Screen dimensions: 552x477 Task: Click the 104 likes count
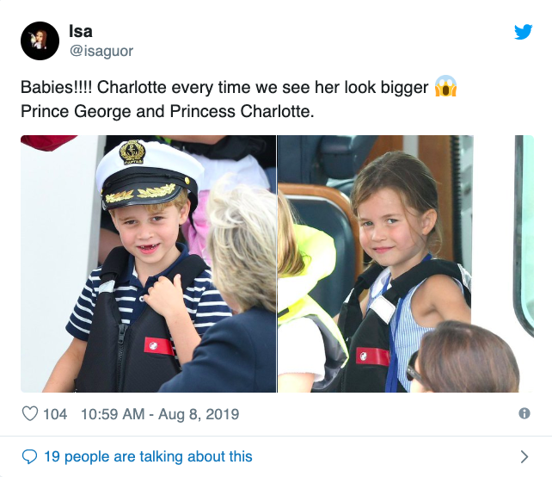[x=55, y=414]
